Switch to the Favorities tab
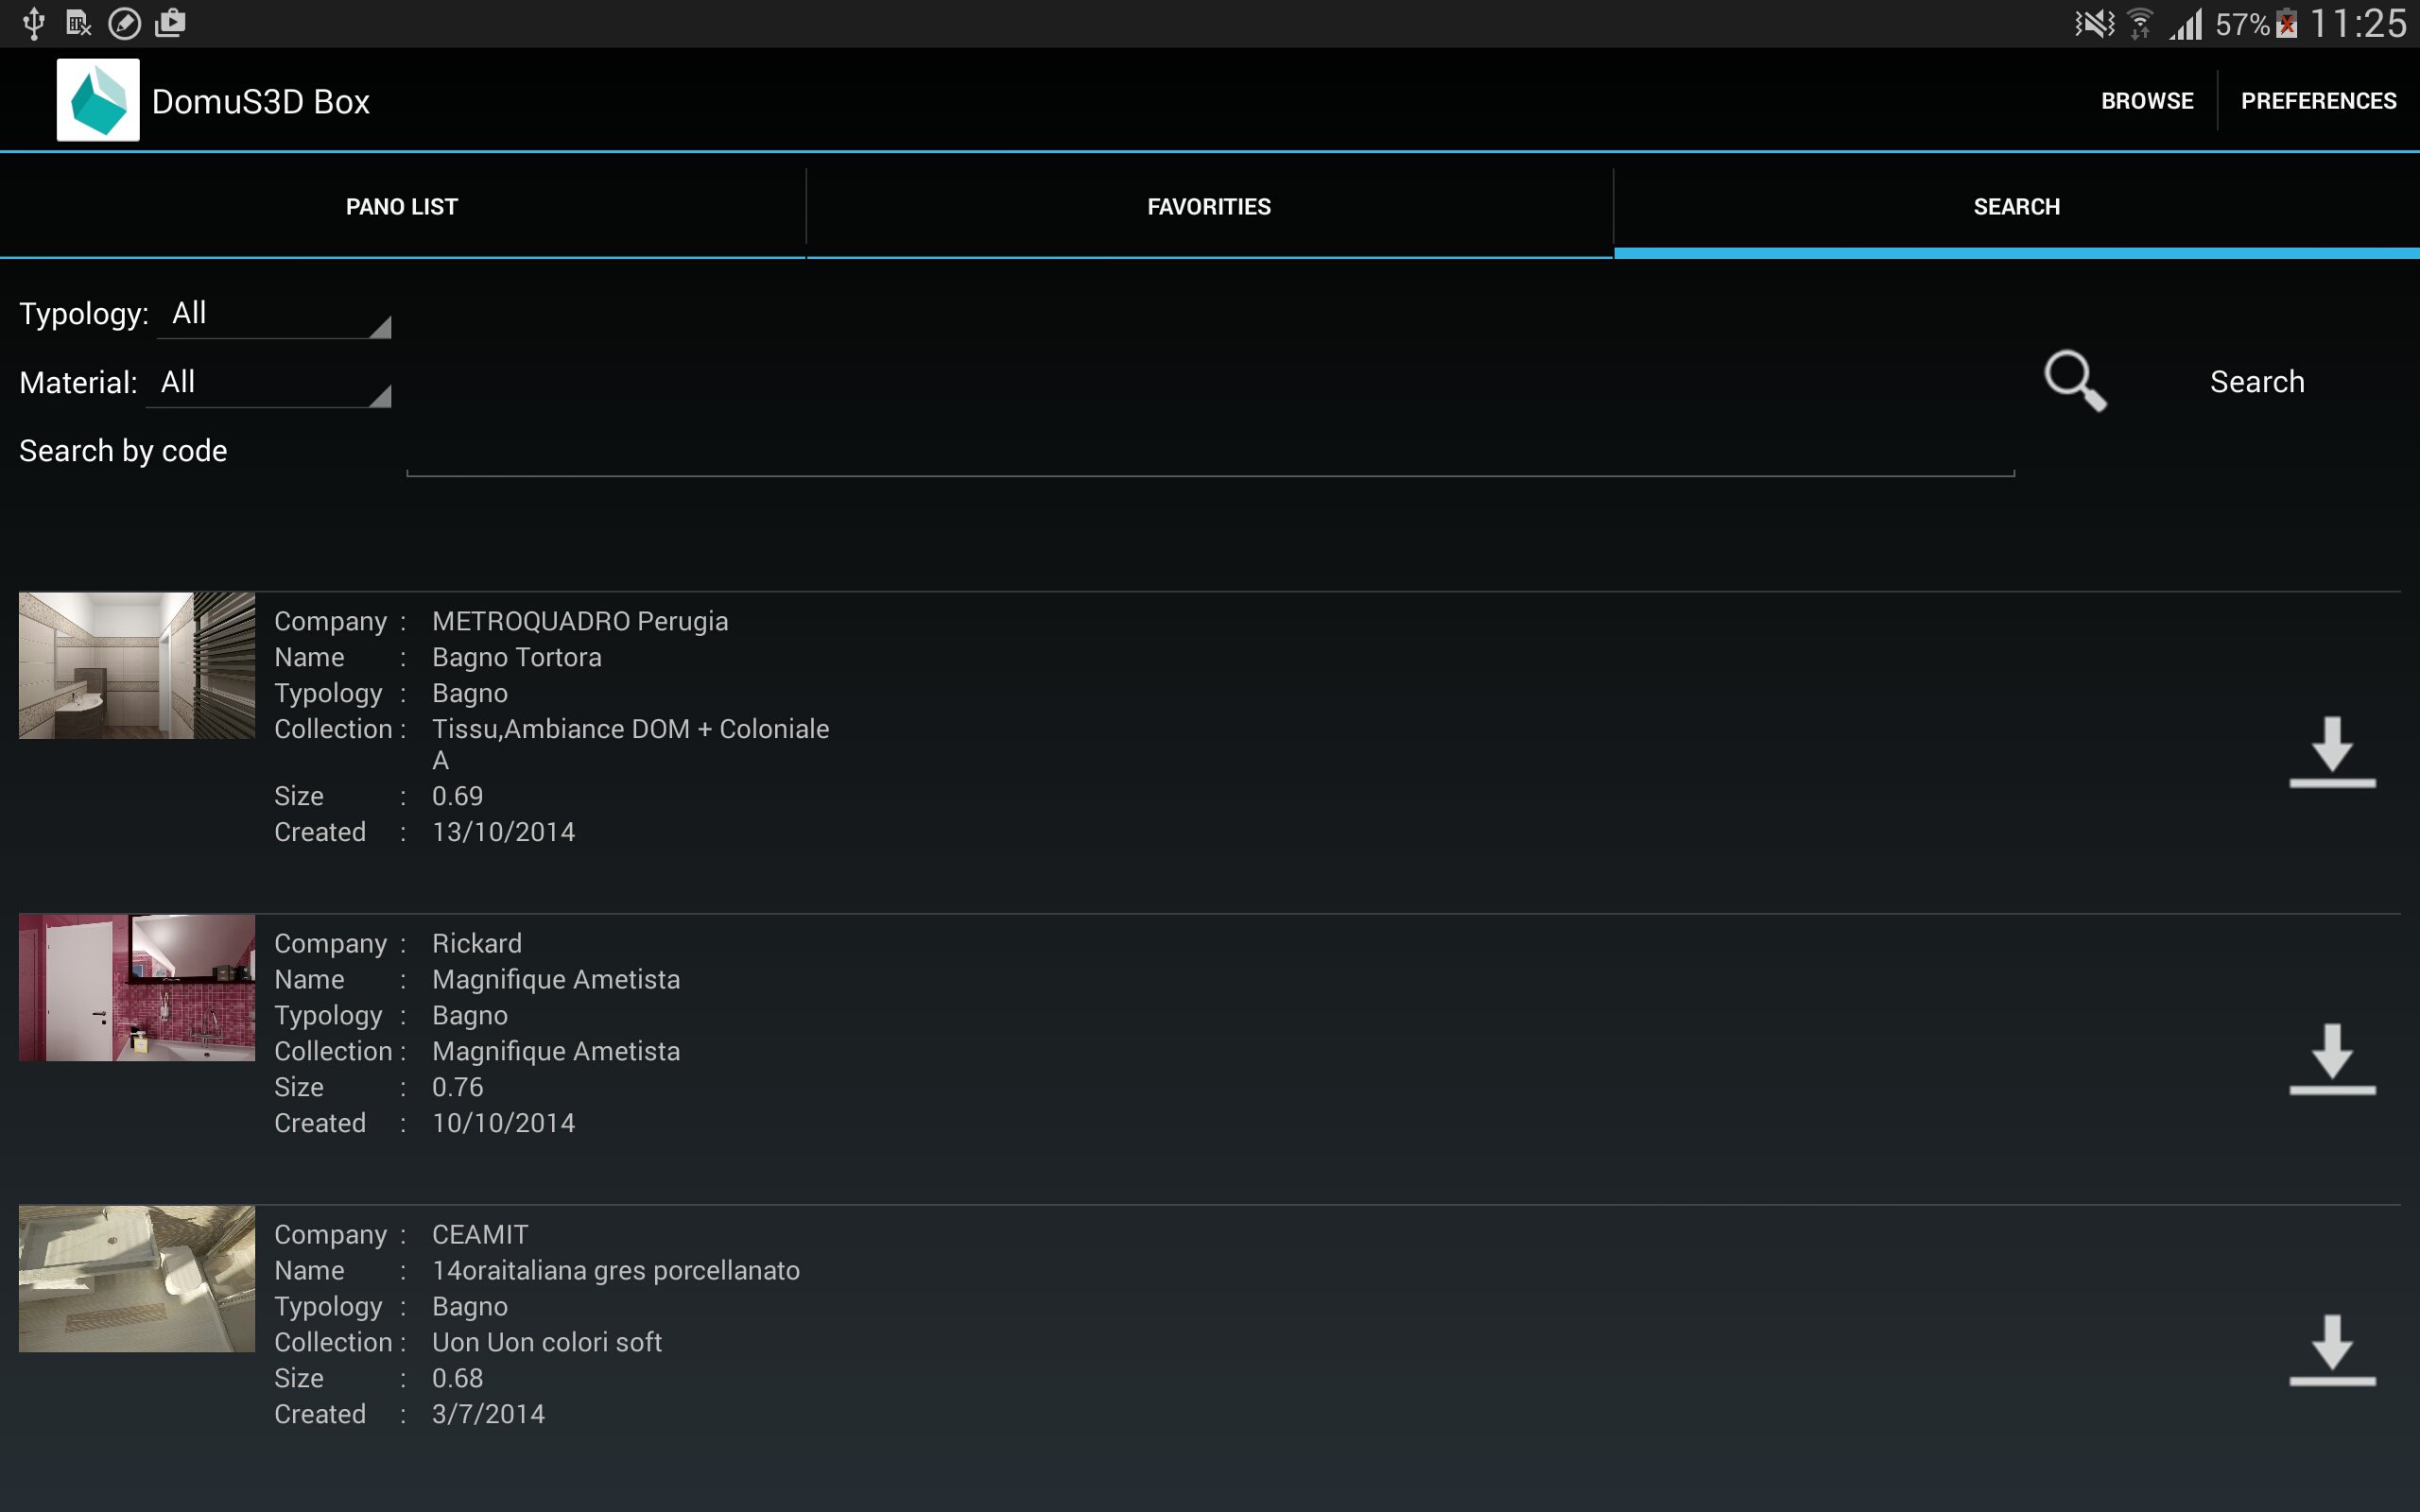The height and width of the screenshot is (1512, 2420). 1209,207
